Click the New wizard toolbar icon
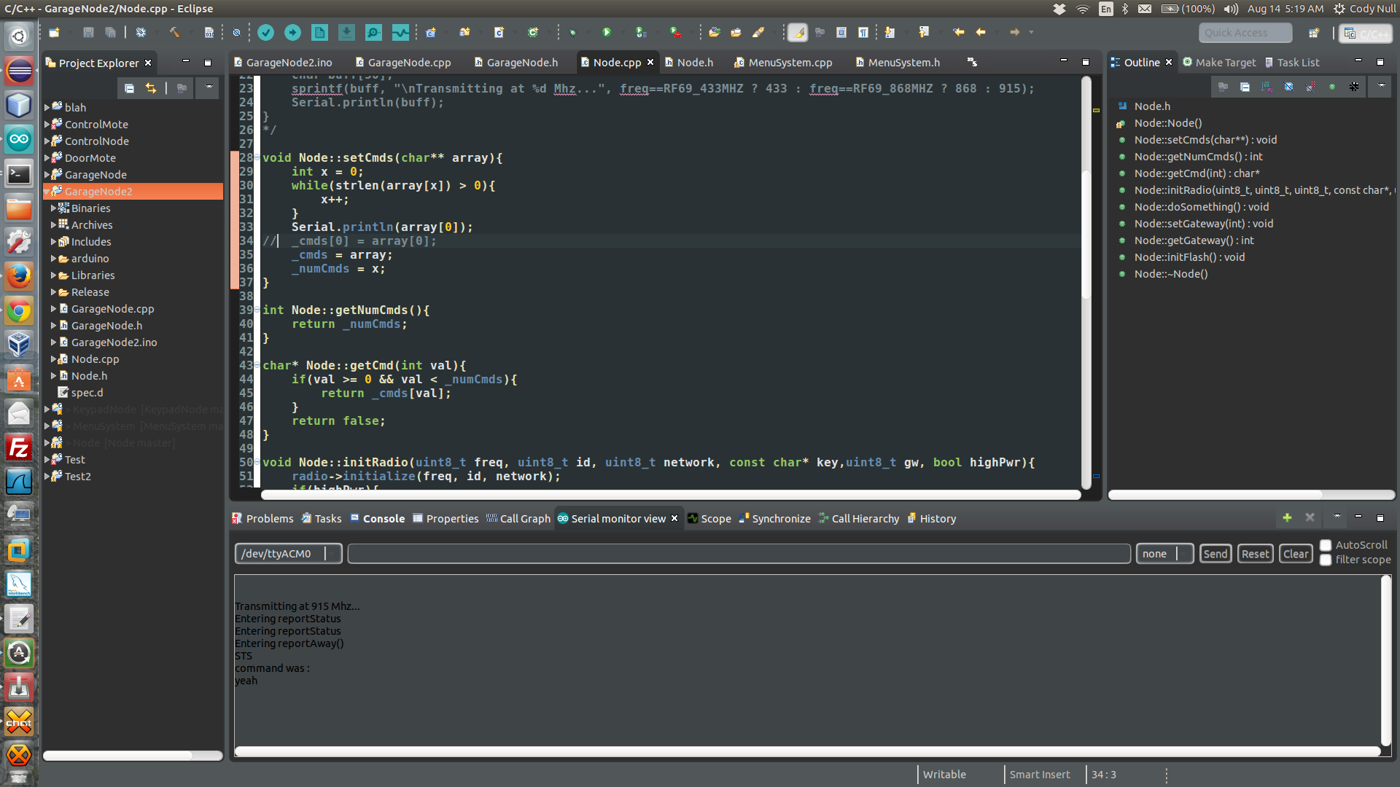This screenshot has width=1400, height=787. 54,33
